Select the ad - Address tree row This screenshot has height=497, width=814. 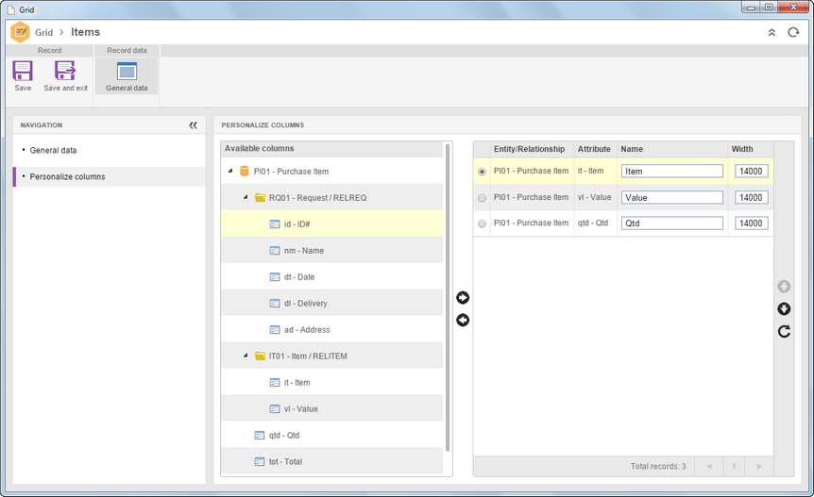(331, 330)
